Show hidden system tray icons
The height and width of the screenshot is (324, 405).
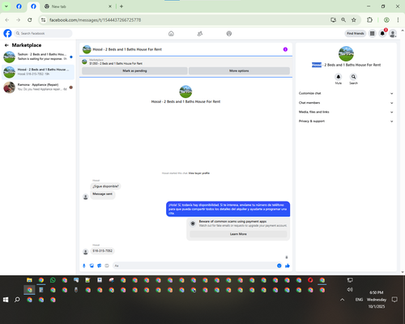point(343,300)
